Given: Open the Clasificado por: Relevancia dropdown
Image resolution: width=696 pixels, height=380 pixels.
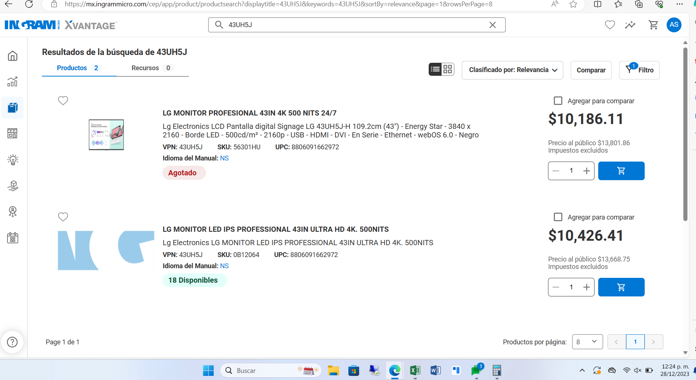Looking at the screenshot, I should (512, 70).
